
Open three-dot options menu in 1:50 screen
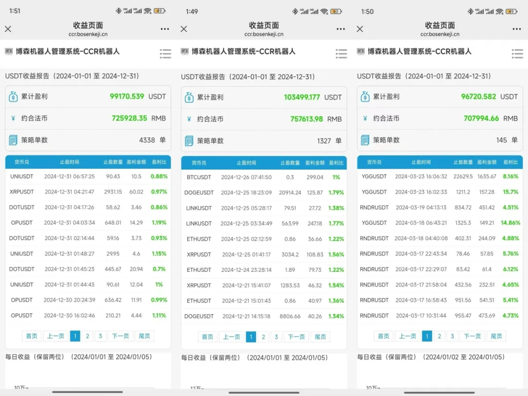(x=517, y=29)
